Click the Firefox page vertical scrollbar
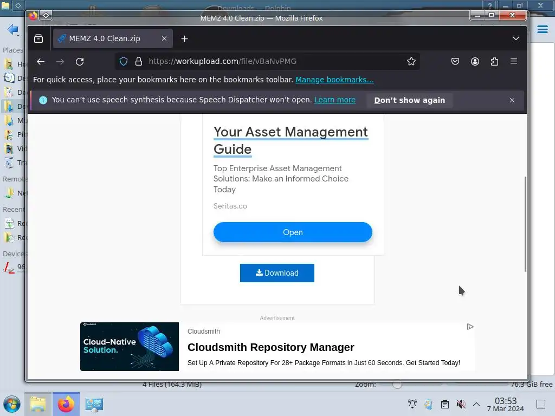Screen dimensions: 555x416 525,224
